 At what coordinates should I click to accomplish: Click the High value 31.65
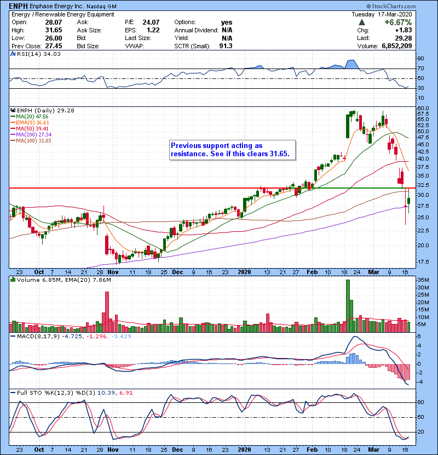coord(54,30)
